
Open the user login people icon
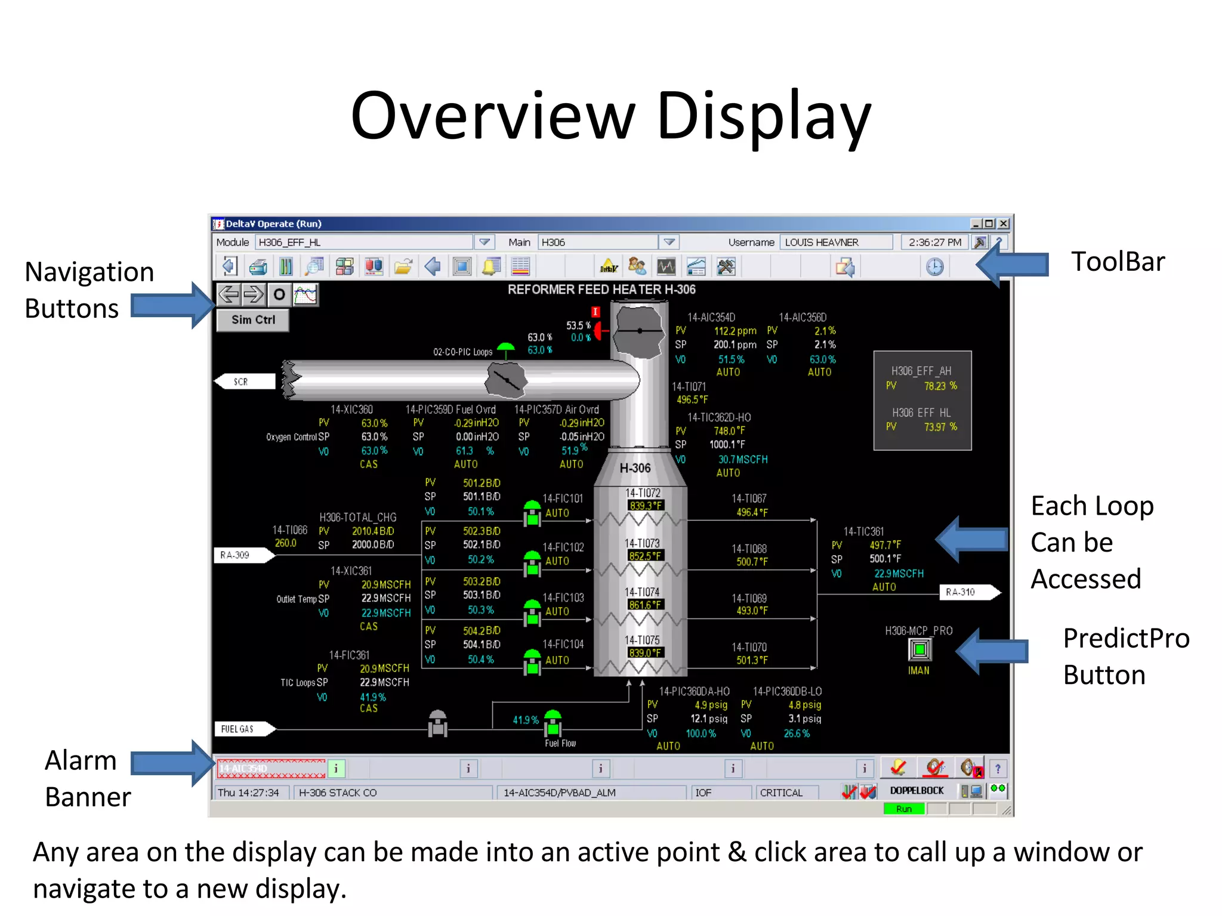[637, 267]
